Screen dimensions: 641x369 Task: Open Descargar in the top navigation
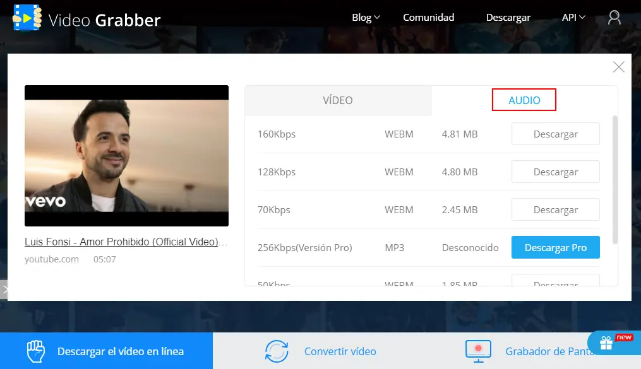(x=508, y=18)
